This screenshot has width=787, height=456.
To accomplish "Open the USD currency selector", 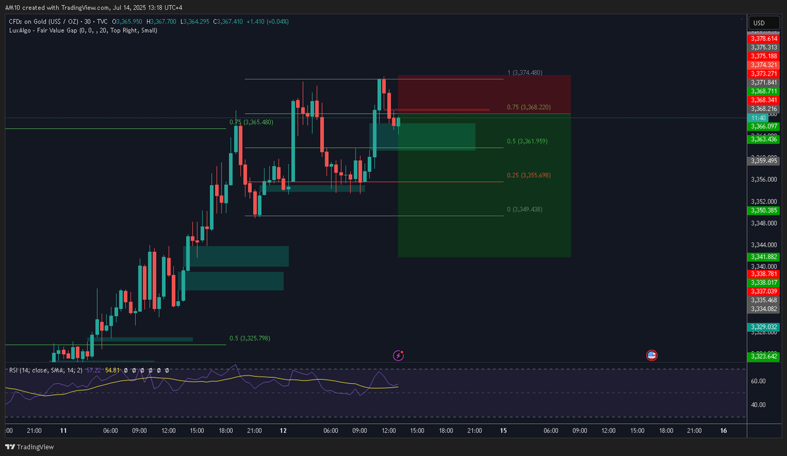I will 765,23.
